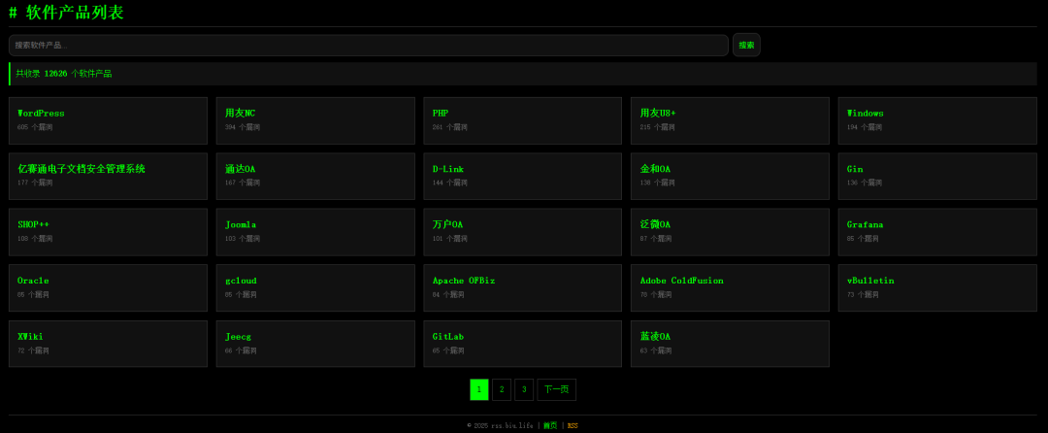
Task: Open the 万户OA product card
Action: (523, 232)
